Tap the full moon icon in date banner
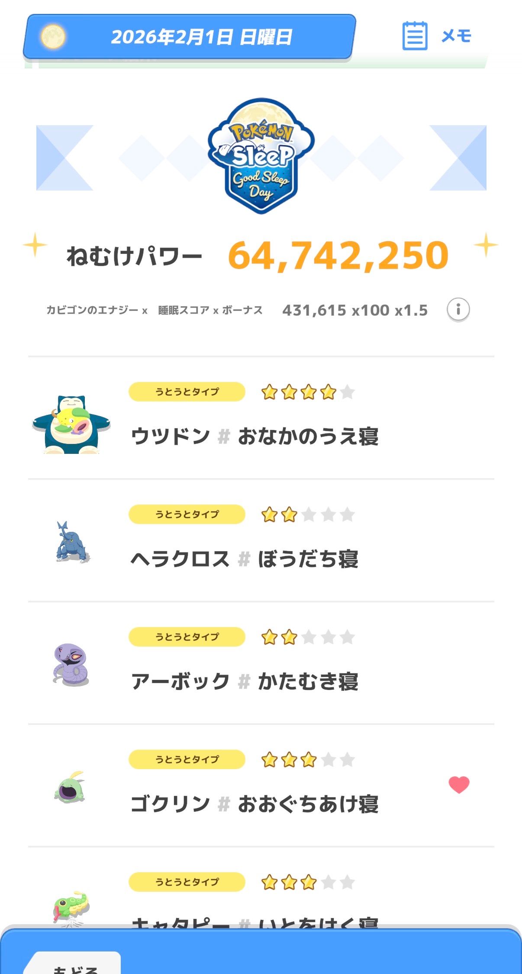 [x=53, y=36]
